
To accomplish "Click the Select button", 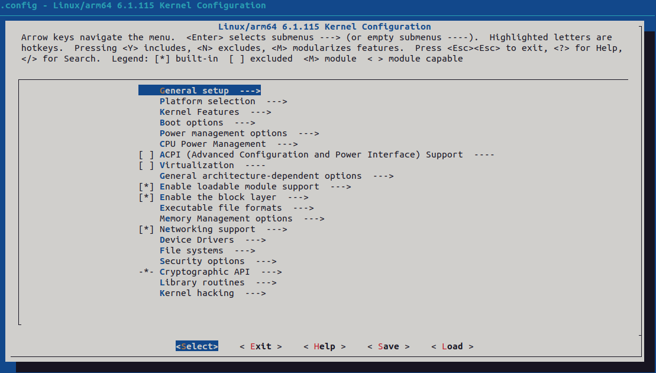I will (x=197, y=346).
